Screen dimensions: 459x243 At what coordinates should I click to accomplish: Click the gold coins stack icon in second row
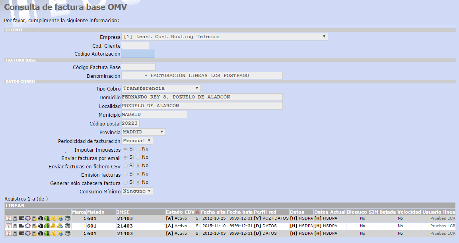pos(53,226)
